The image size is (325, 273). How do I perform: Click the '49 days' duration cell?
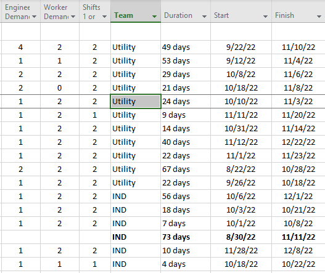(x=186, y=47)
